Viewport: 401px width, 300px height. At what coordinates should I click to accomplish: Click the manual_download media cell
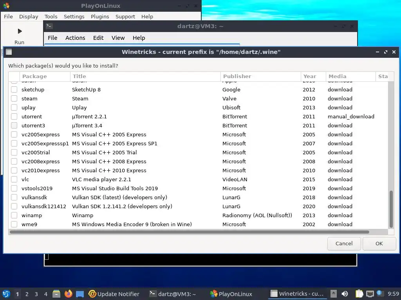(x=351, y=116)
